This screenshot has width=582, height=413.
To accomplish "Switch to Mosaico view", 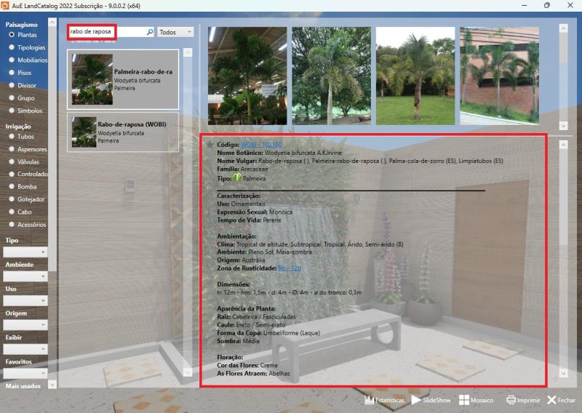I will [x=477, y=400].
